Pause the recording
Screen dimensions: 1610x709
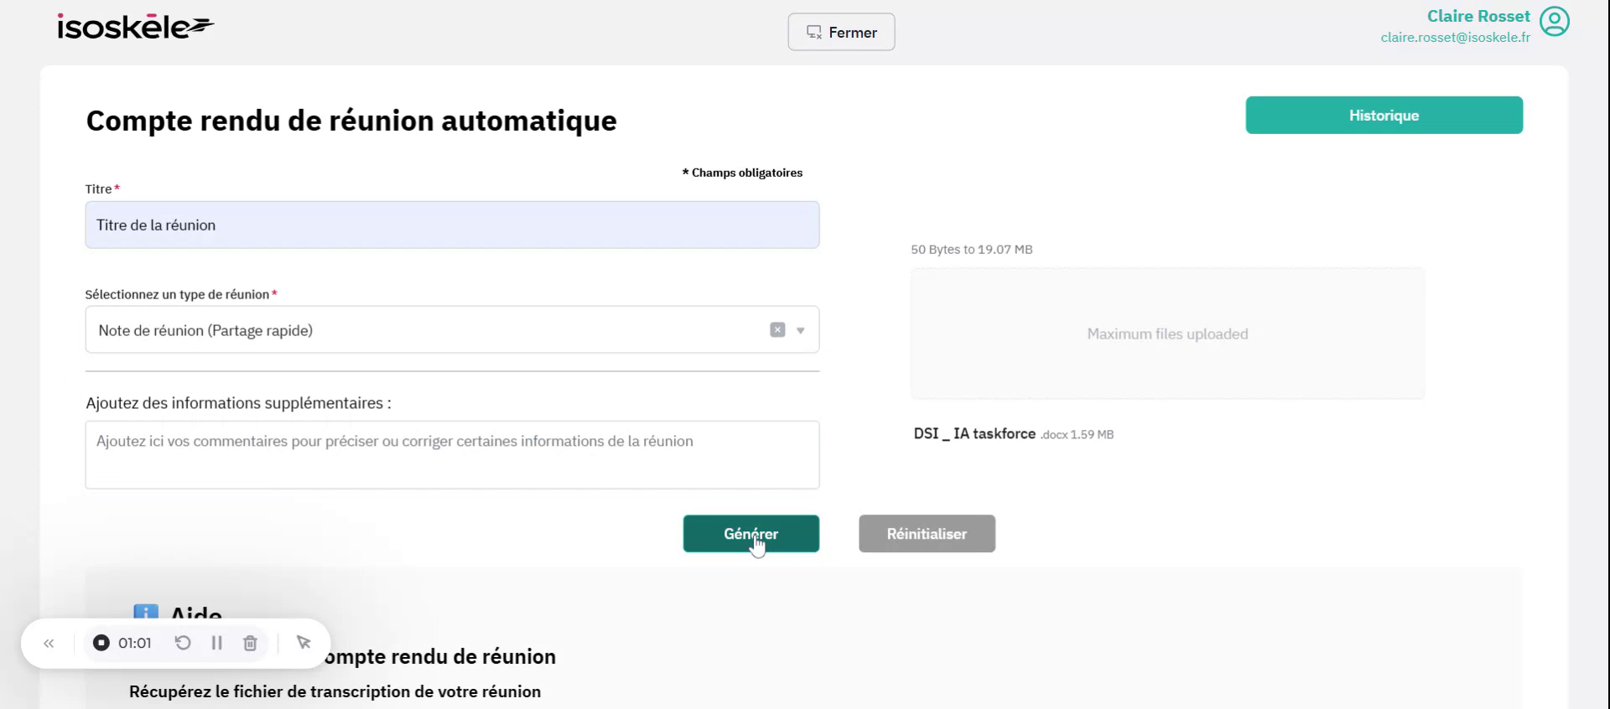tap(217, 643)
